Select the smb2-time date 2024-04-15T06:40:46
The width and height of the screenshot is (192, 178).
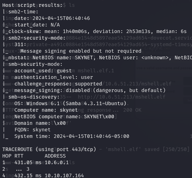click(x=61, y=18)
